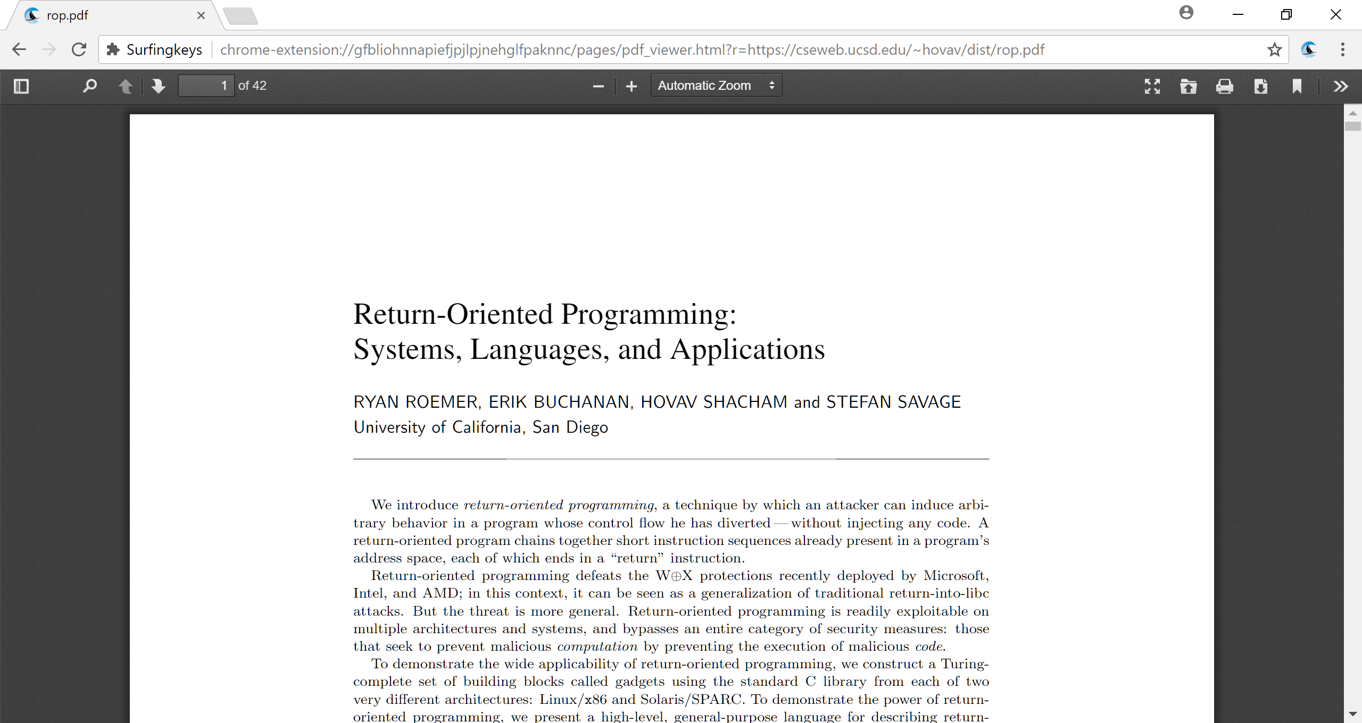Open the Find in document search

click(x=89, y=85)
